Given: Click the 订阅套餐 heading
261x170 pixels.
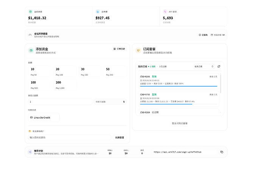Looking at the screenshot, I should point(149,49).
